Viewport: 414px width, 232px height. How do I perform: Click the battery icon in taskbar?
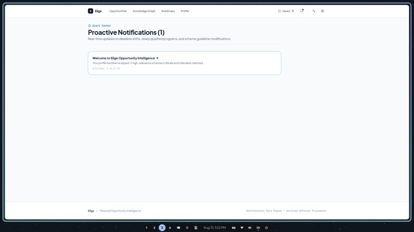tap(258, 228)
